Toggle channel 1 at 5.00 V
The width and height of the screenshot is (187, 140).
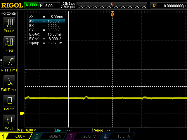click(x=17, y=136)
